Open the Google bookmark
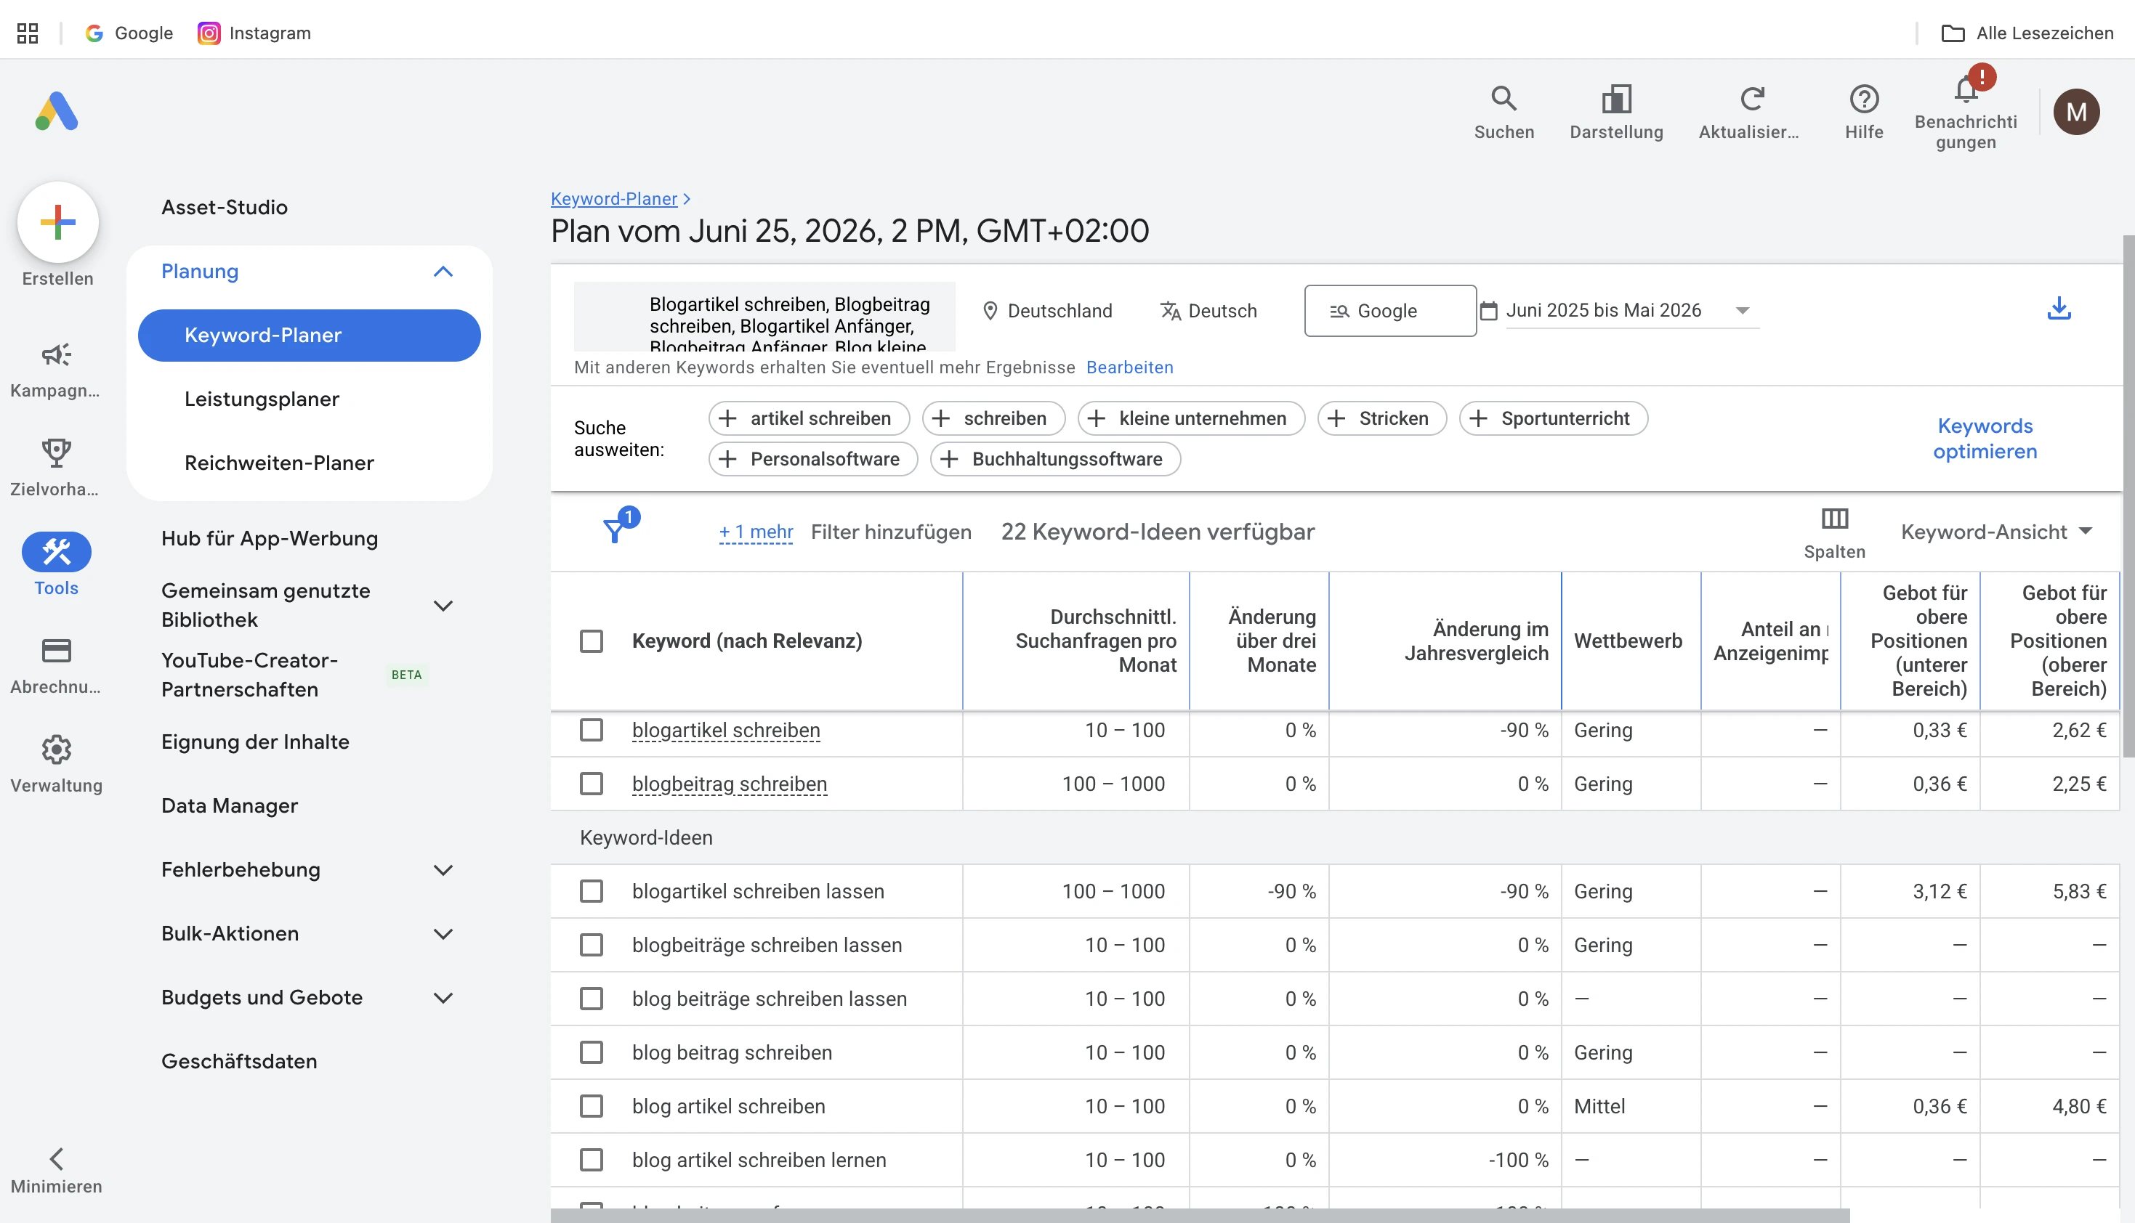This screenshot has width=2135, height=1223. click(129, 33)
